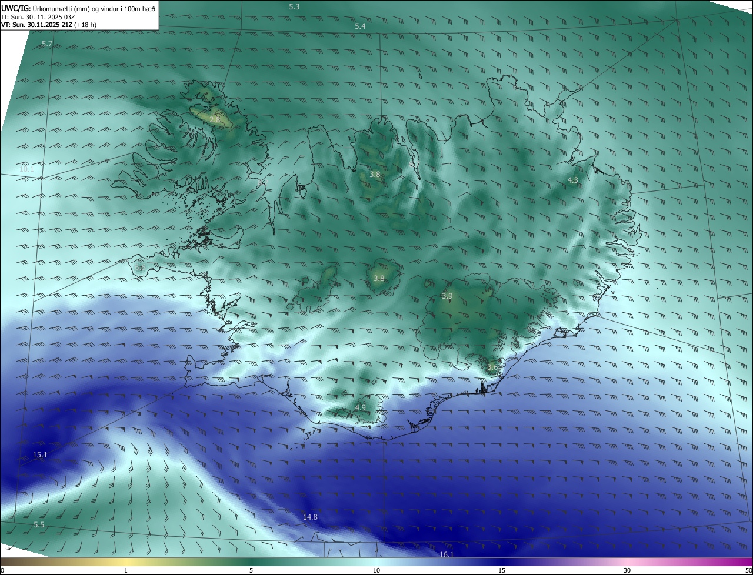Click the 4.9 value on Mýrdalsjökull glacier

360,407
